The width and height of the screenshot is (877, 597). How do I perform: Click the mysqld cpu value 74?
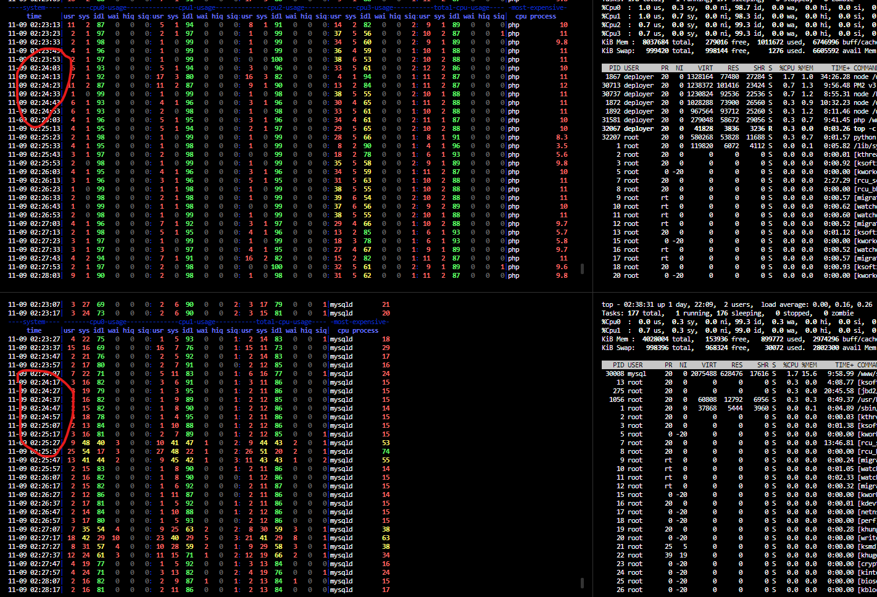386,451
